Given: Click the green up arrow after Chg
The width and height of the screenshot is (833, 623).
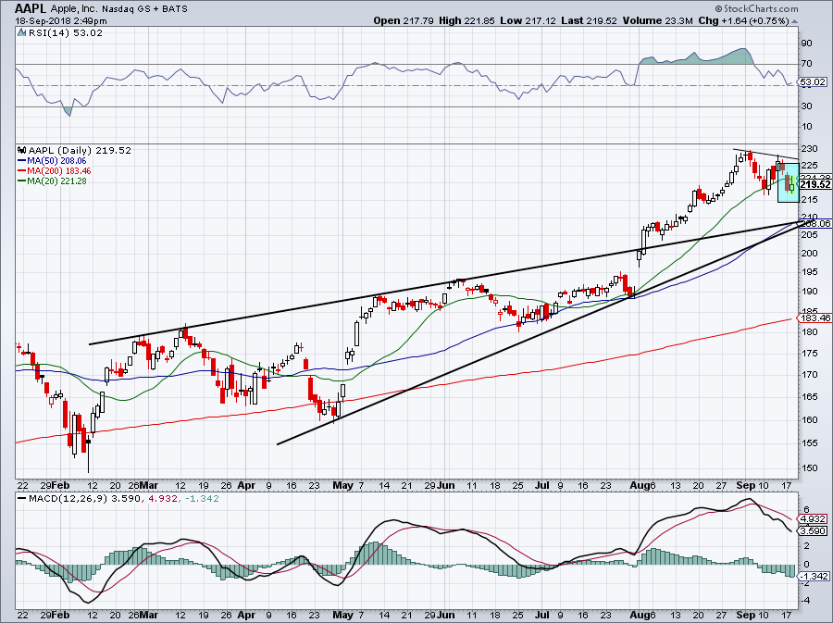Looking at the screenshot, I should click(x=794, y=21).
